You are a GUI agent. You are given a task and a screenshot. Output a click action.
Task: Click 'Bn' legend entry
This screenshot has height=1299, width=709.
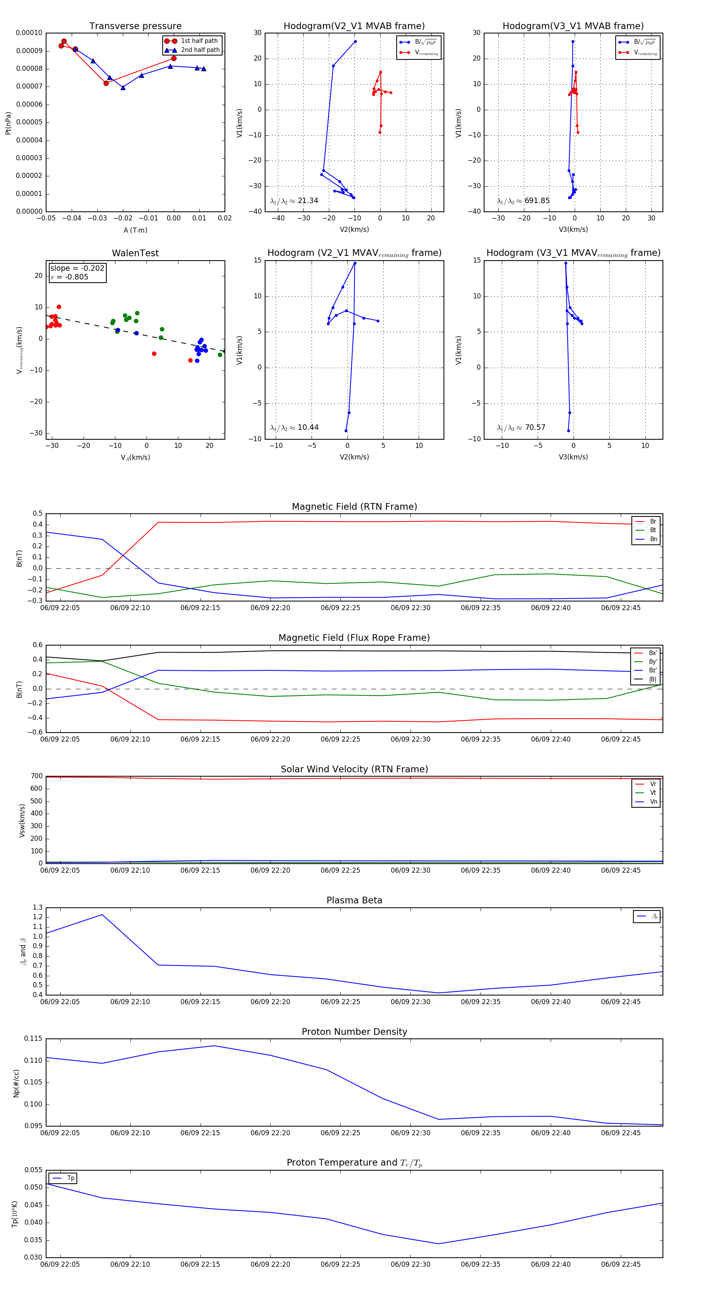click(646, 539)
